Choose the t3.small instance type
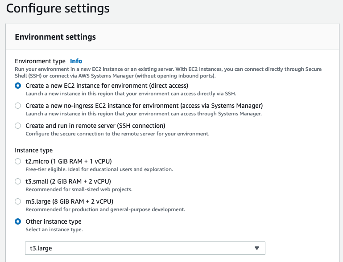The image size is (343, 262). pos(18,181)
